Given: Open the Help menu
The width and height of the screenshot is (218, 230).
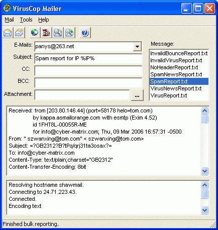Looking at the screenshot, I should [44, 20].
